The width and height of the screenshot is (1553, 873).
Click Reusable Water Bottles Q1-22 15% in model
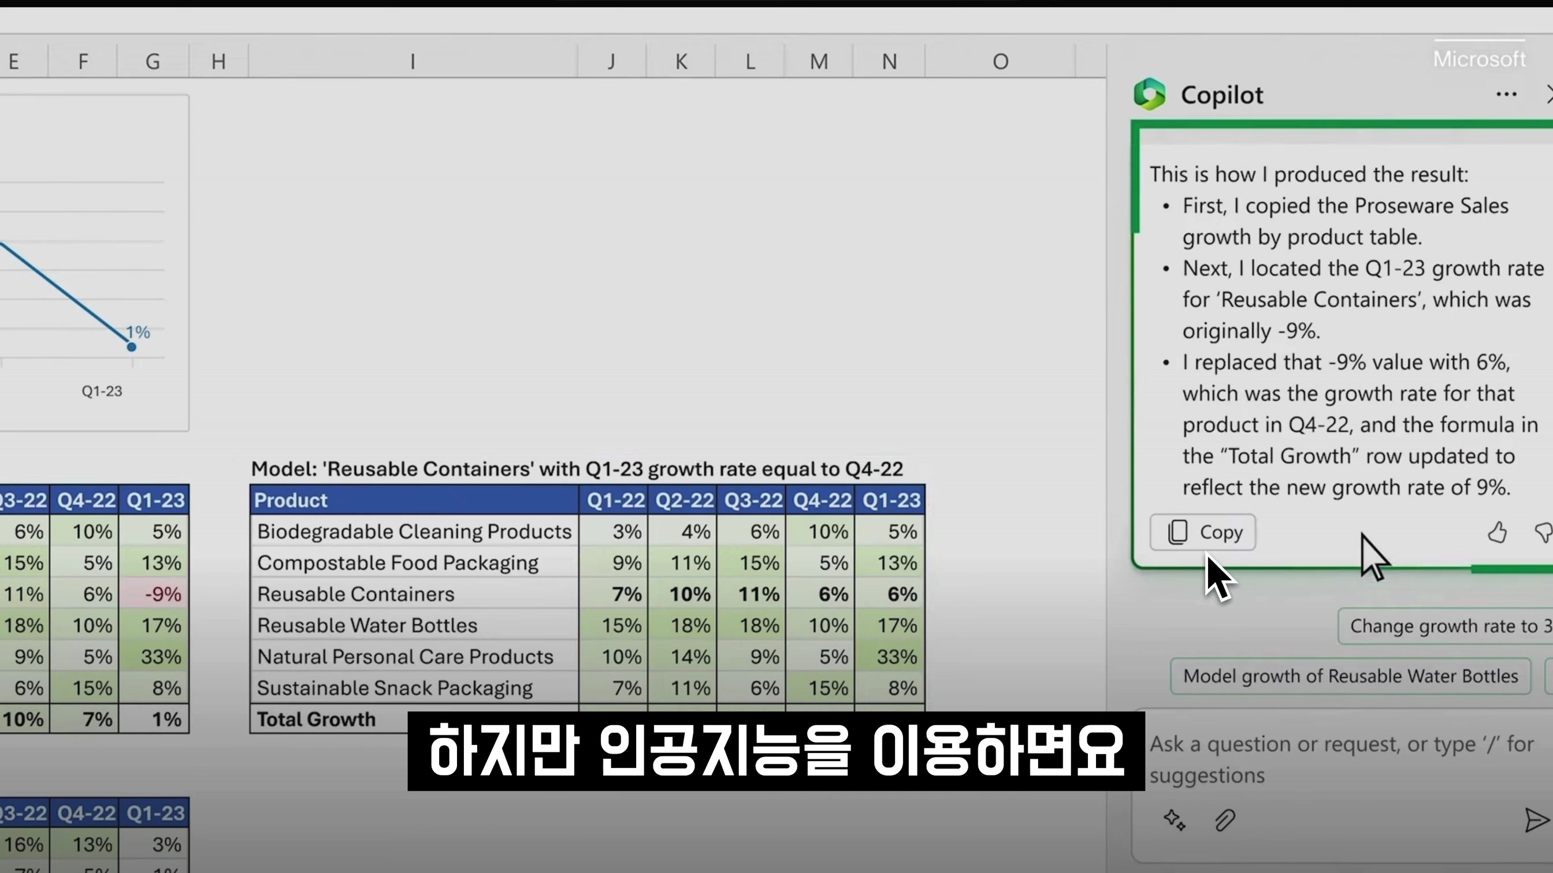click(614, 625)
